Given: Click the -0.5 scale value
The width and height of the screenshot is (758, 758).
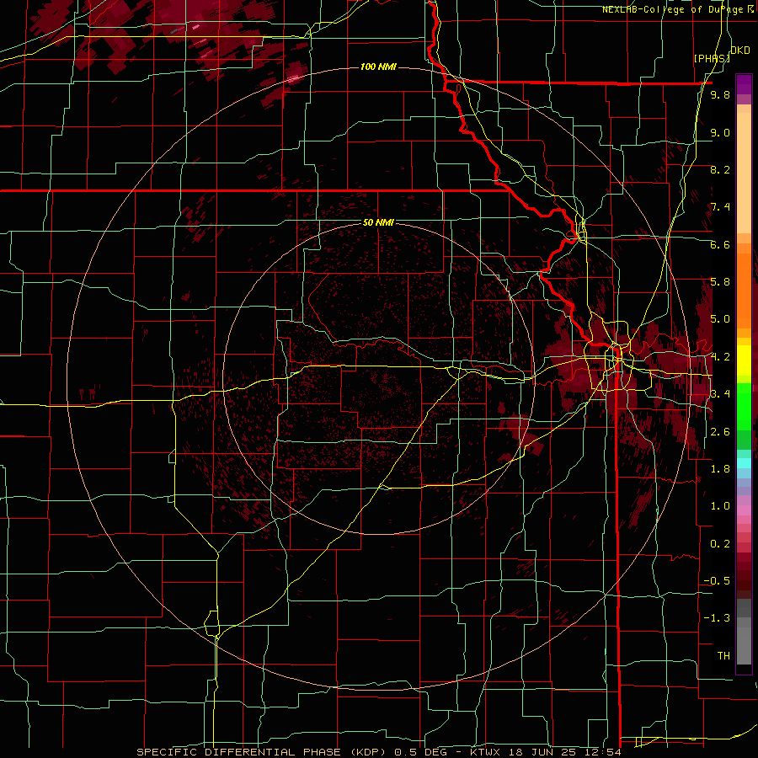Looking at the screenshot, I should (717, 581).
